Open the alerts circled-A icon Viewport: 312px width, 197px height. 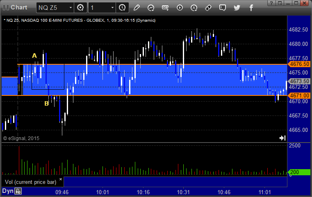pos(194,8)
